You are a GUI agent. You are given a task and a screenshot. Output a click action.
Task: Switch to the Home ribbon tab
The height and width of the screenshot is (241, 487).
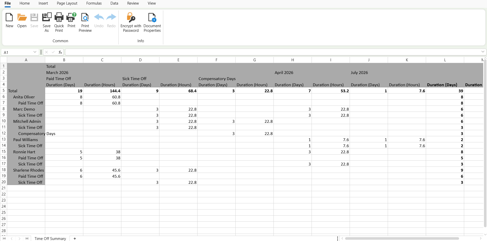click(x=25, y=3)
